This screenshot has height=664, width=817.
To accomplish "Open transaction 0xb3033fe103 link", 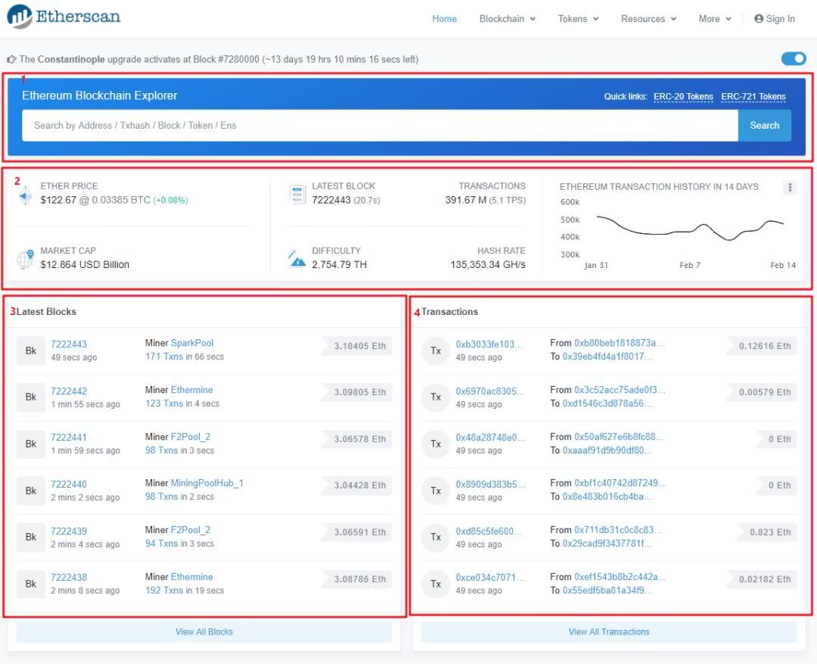I will click(489, 344).
